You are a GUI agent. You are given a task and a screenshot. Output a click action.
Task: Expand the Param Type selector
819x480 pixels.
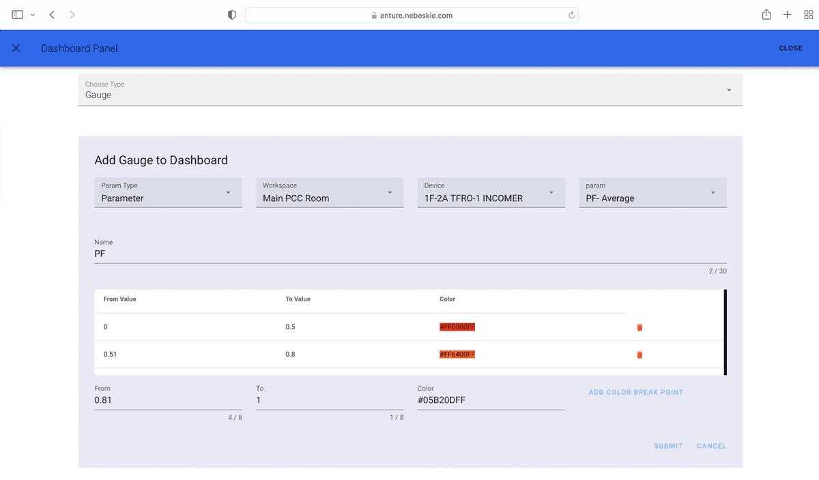tap(229, 192)
